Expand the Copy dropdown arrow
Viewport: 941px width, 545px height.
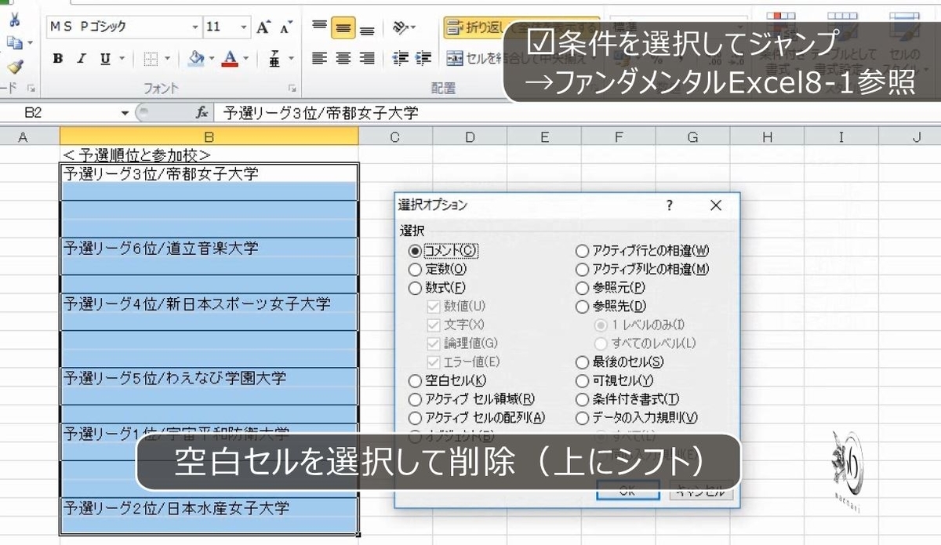coord(30,44)
